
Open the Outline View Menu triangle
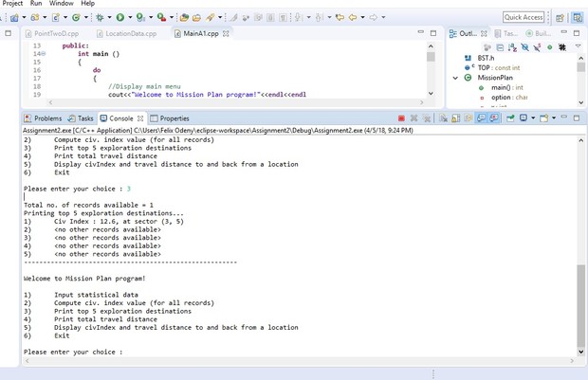(x=579, y=46)
